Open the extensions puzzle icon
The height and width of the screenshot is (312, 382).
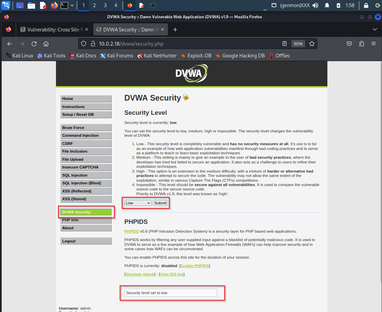361,44
